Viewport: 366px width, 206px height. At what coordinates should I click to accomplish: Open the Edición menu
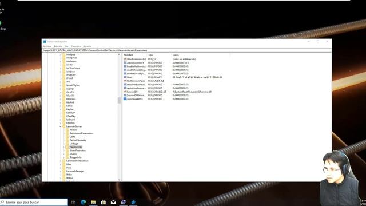(x=58, y=46)
